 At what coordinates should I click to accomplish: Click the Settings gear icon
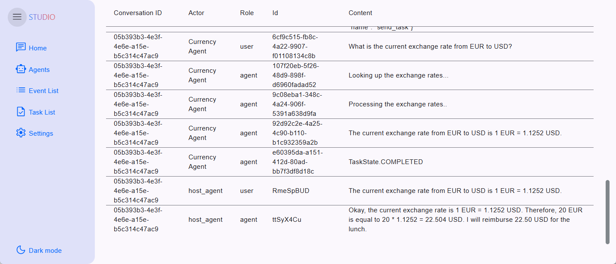pos(21,133)
